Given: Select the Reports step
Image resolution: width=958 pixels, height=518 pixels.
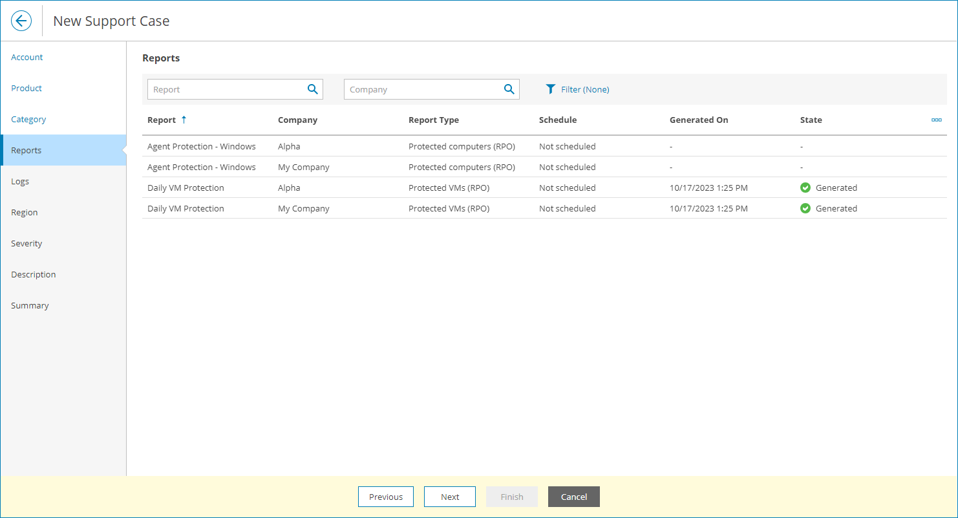Looking at the screenshot, I should (x=63, y=150).
